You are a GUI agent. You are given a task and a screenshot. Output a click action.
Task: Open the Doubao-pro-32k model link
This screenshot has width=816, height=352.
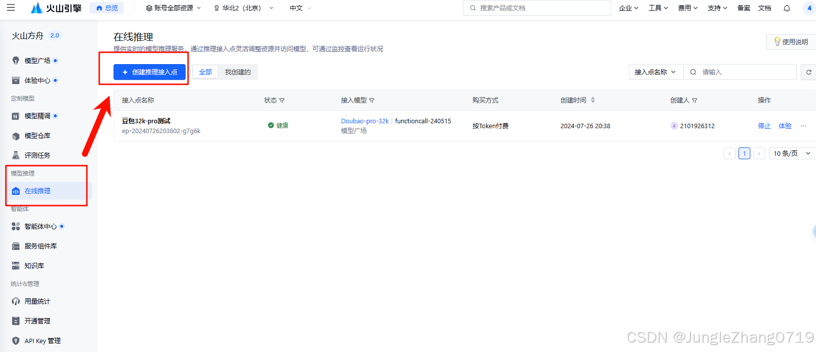pyautogui.click(x=365, y=121)
